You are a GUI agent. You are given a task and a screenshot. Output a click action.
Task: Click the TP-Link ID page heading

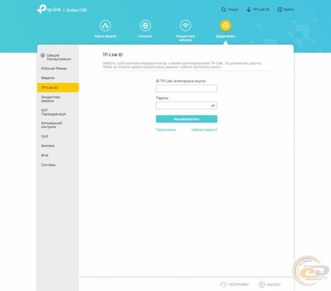[113, 55]
